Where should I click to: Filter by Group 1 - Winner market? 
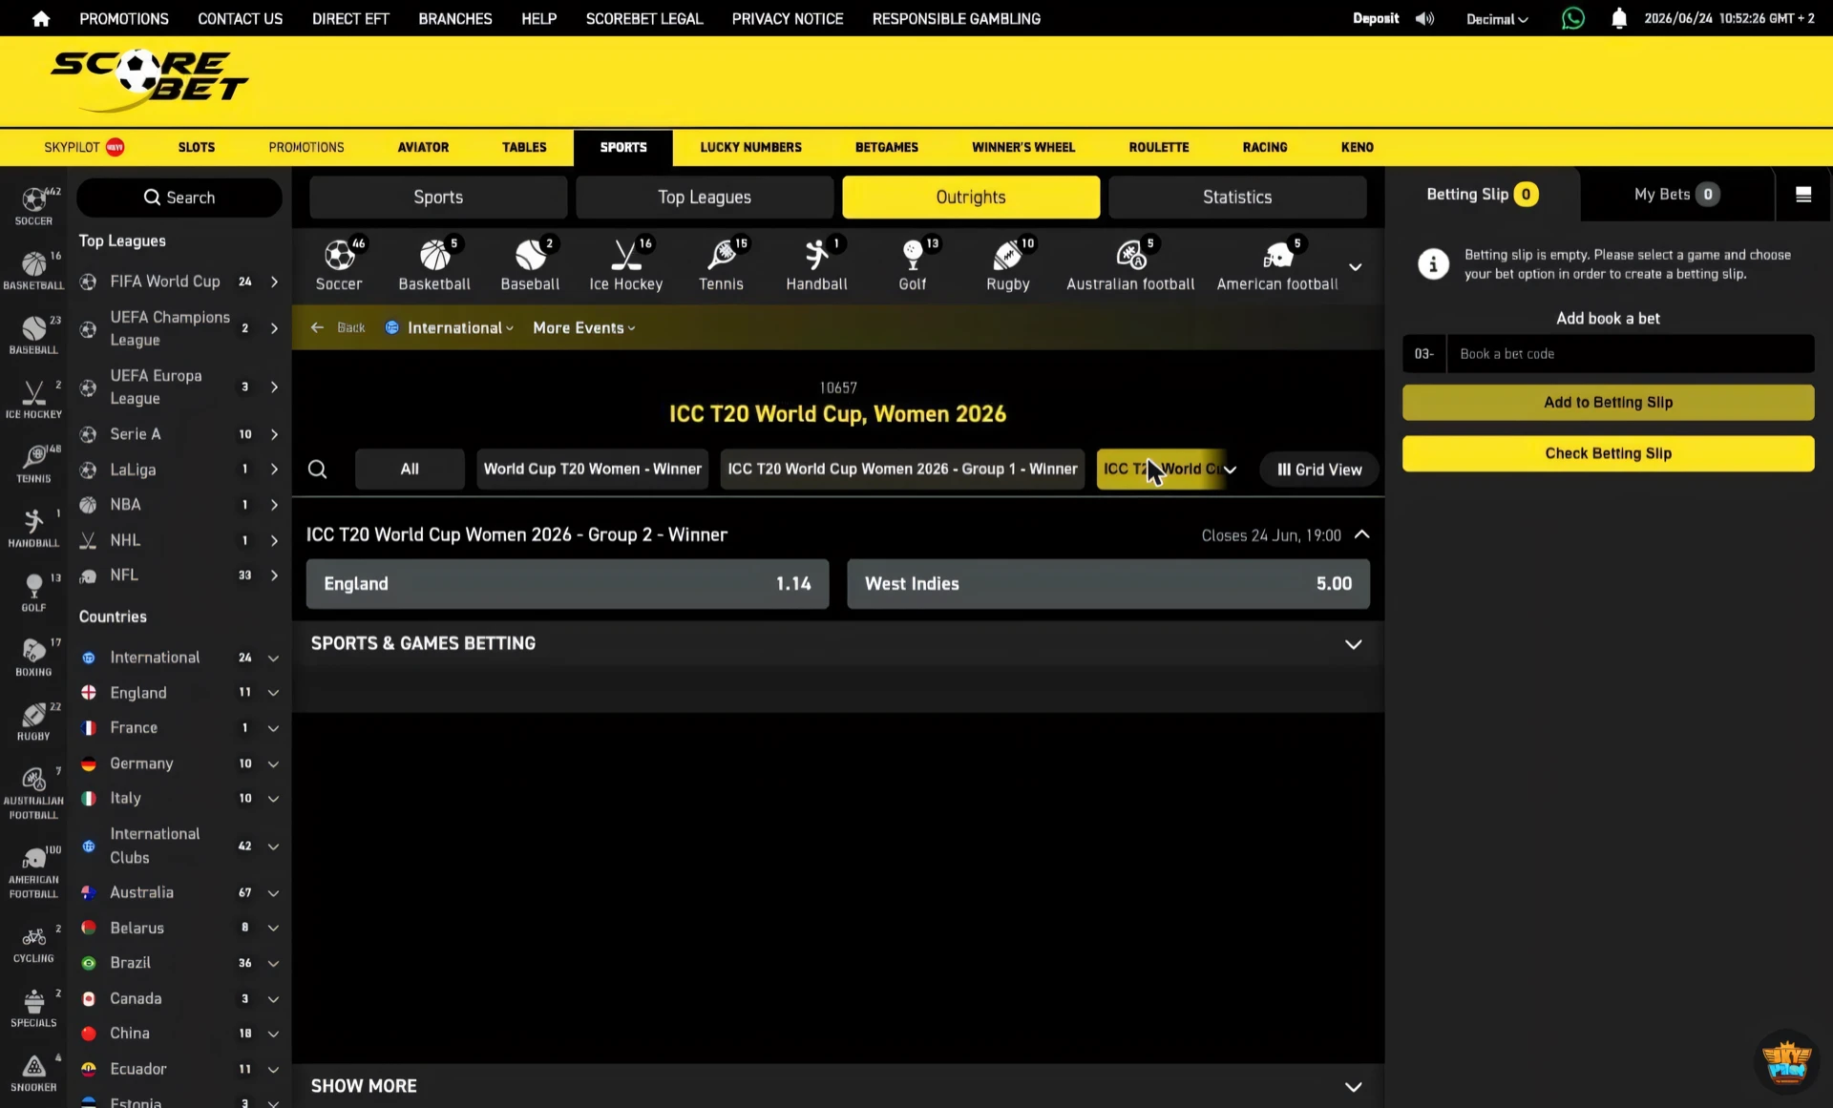pyautogui.click(x=902, y=470)
